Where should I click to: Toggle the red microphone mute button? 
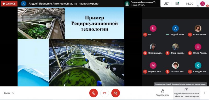click(x=94, y=93)
